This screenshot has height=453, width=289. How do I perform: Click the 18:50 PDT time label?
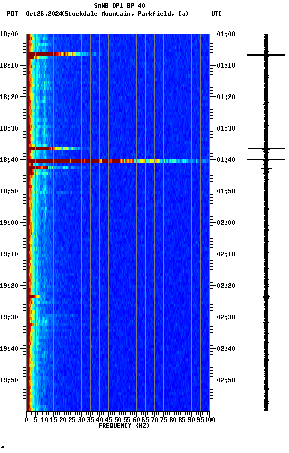point(9,191)
